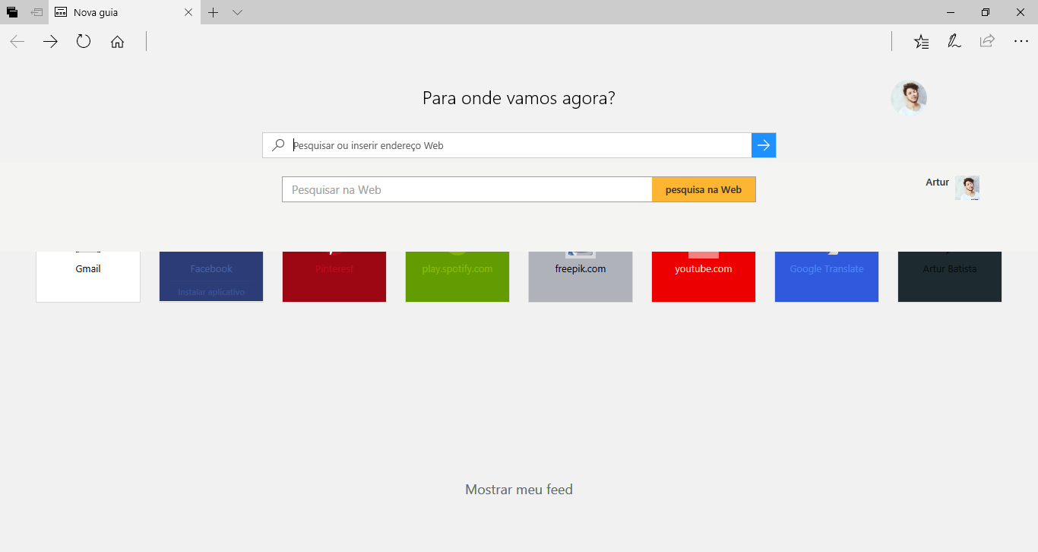The image size is (1038, 552).
Task: Close the Nova guia tab
Action: tap(188, 12)
